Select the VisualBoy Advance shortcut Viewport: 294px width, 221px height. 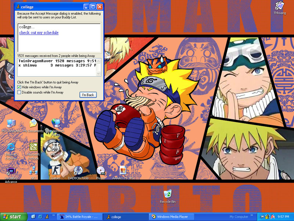11,176
